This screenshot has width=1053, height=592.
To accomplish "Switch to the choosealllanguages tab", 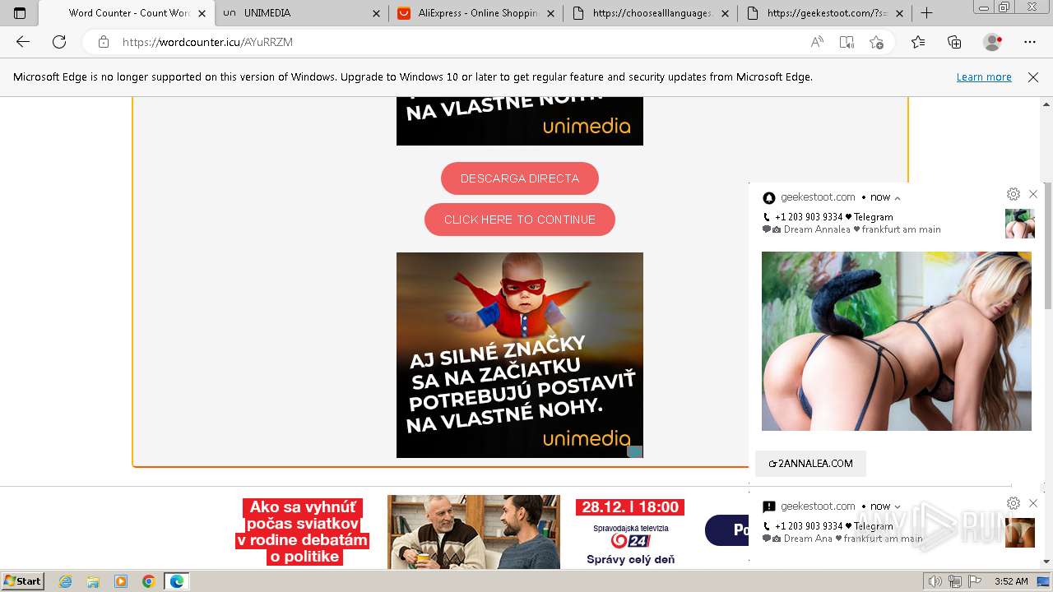I will coord(650,13).
